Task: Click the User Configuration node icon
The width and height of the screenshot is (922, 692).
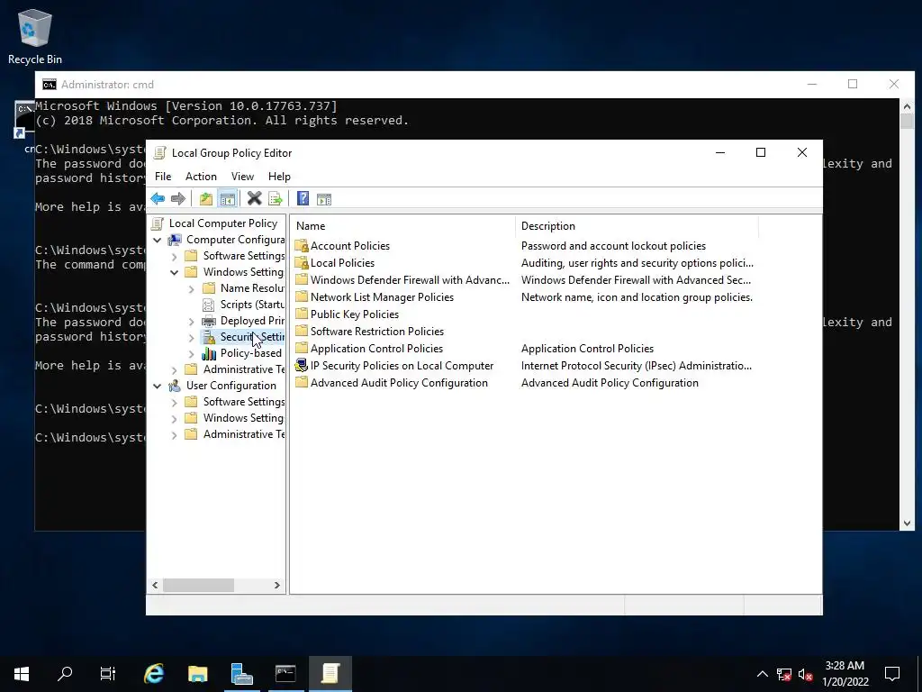Action: pos(175,386)
